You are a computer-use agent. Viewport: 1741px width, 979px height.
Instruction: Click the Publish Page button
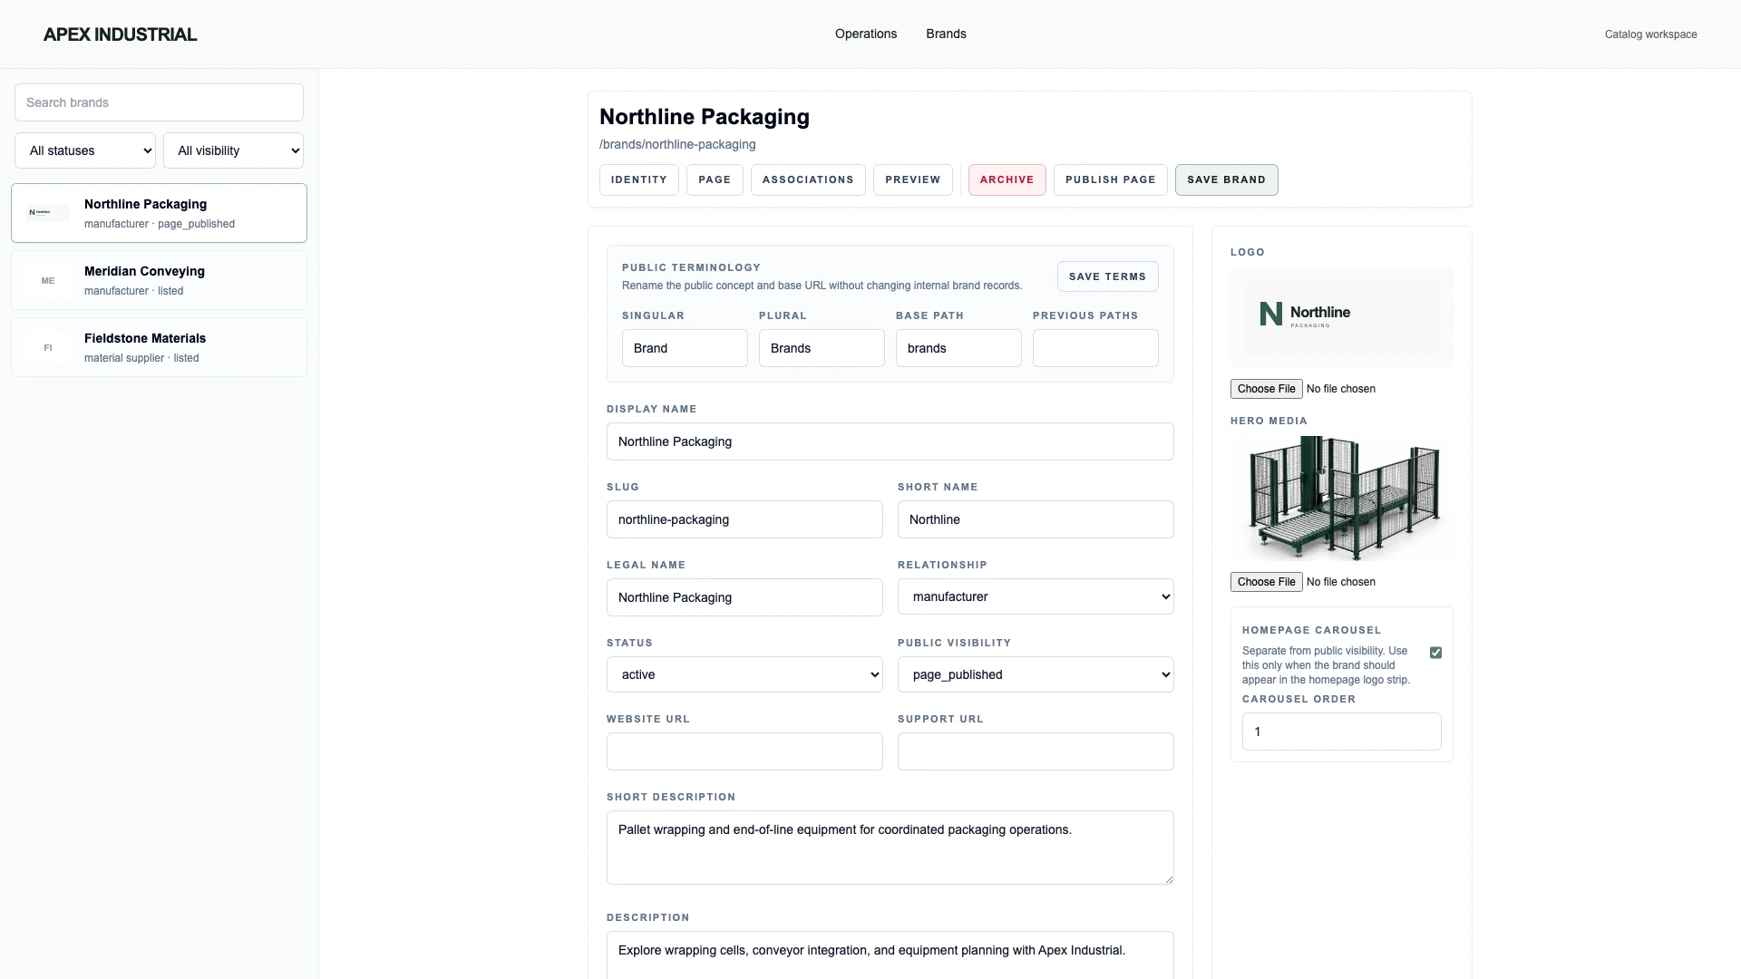pyautogui.click(x=1111, y=179)
